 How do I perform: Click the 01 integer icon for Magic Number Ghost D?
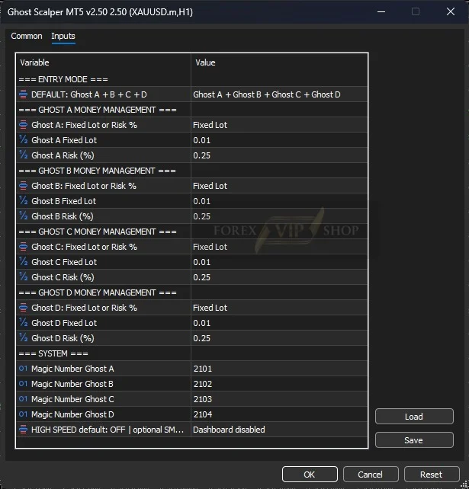point(23,414)
